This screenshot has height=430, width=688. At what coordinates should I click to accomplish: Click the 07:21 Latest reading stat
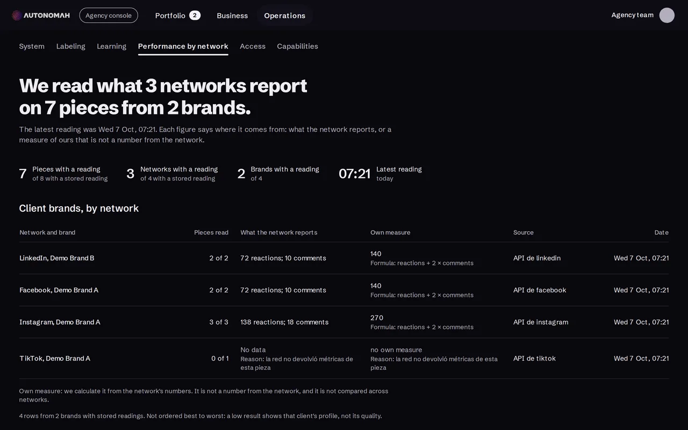point(380,174)
